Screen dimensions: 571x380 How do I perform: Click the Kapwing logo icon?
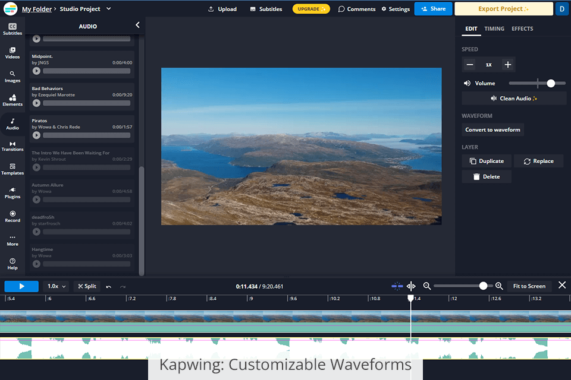click(10, 9)
